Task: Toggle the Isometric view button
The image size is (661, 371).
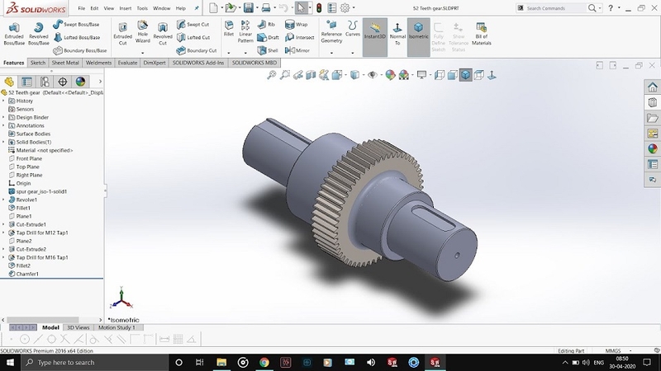Action: (x=418, y=31)
